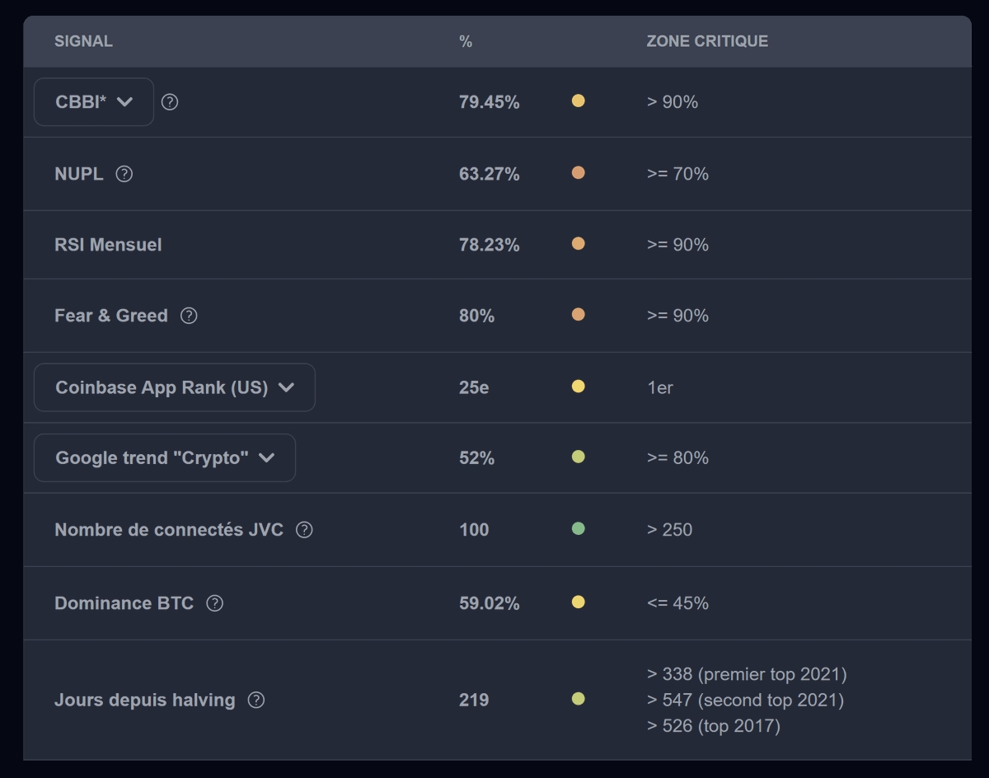Select the SIGNAL column header
This screenshot has width=989, height=778.
coord(83,41)
